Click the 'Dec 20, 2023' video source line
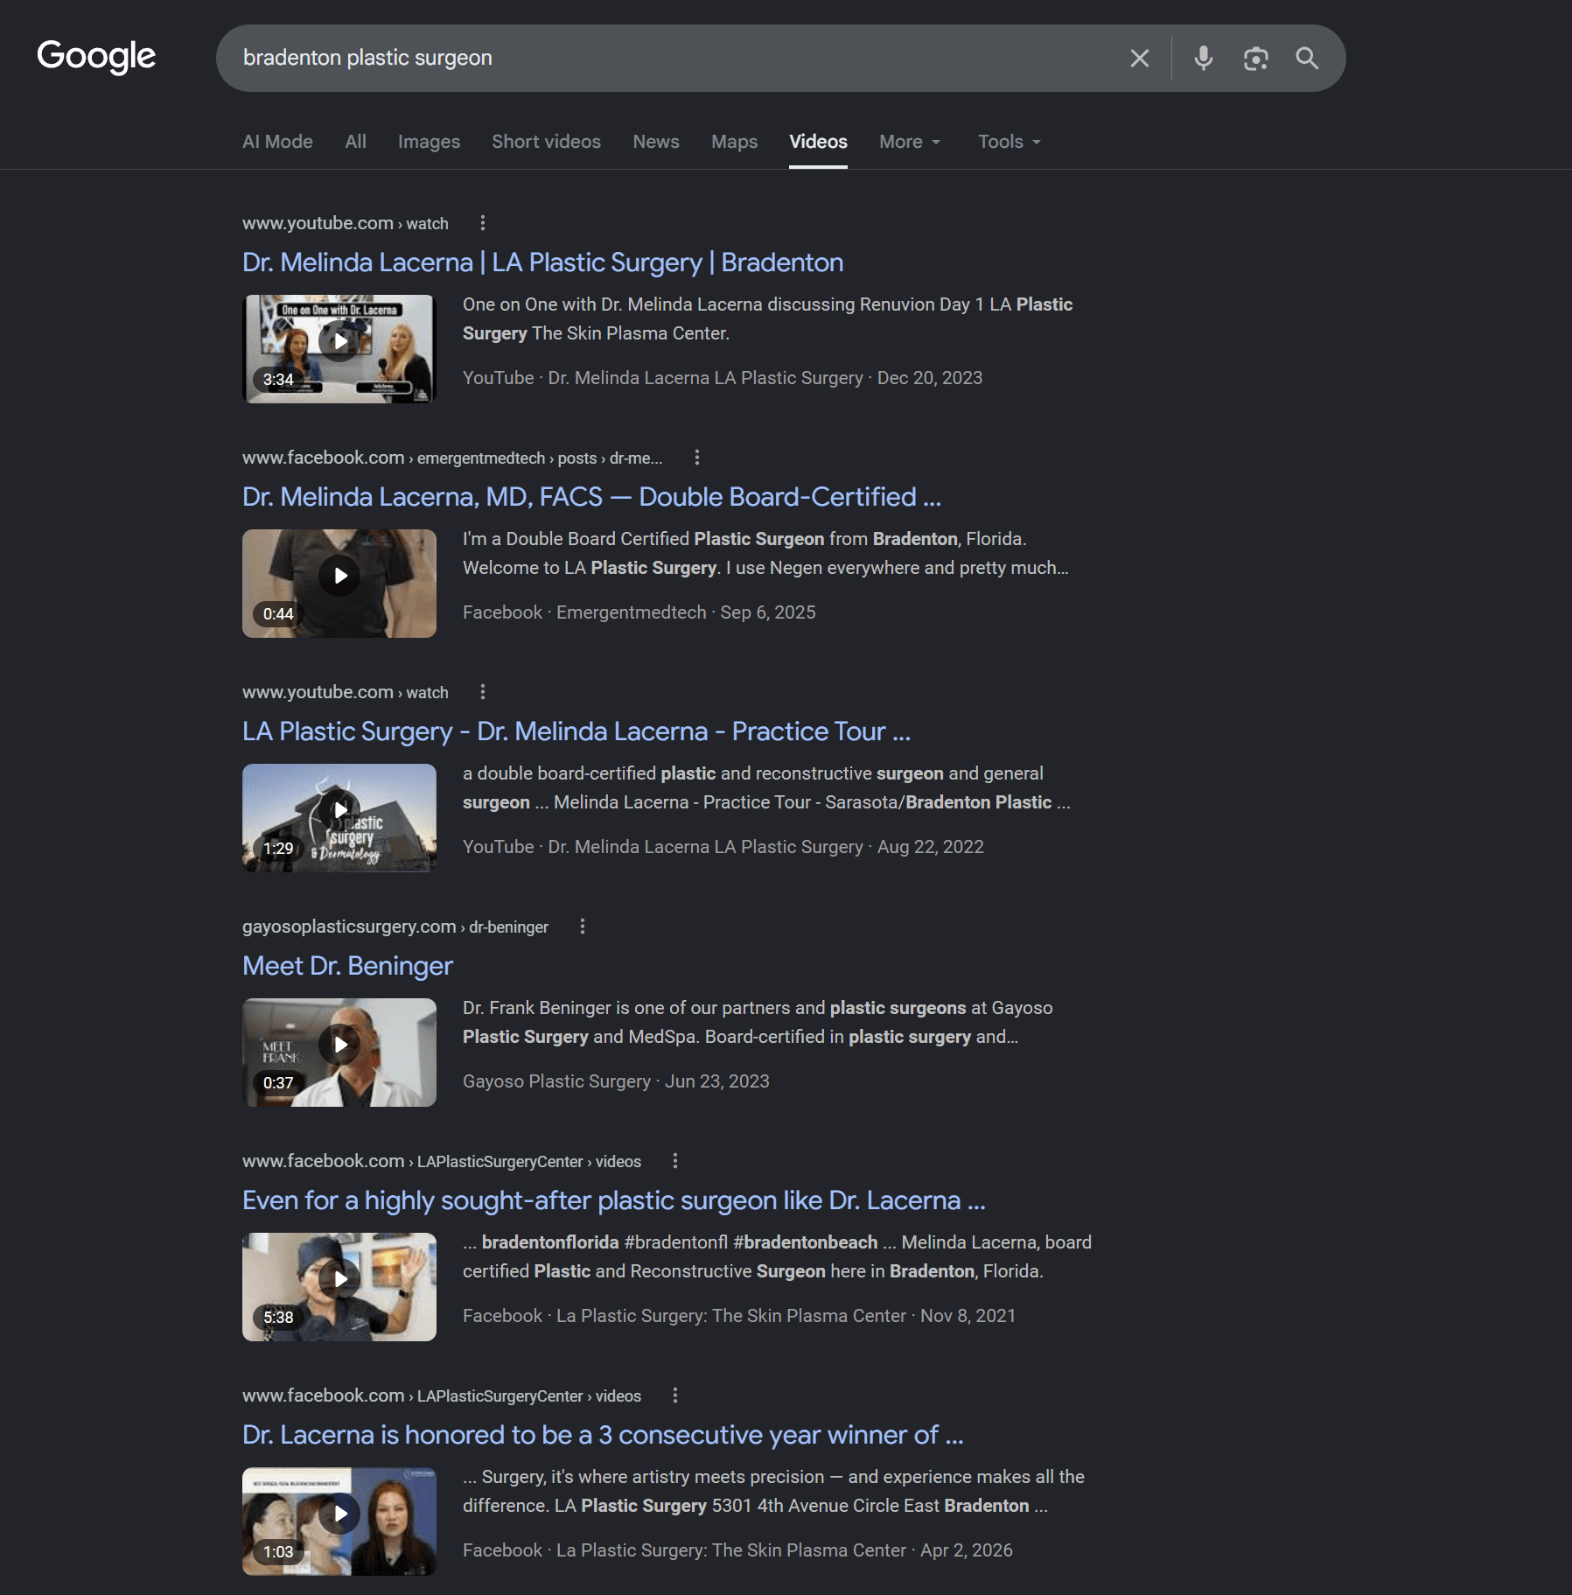The image size is (1572, 1595). coord(723,378)
